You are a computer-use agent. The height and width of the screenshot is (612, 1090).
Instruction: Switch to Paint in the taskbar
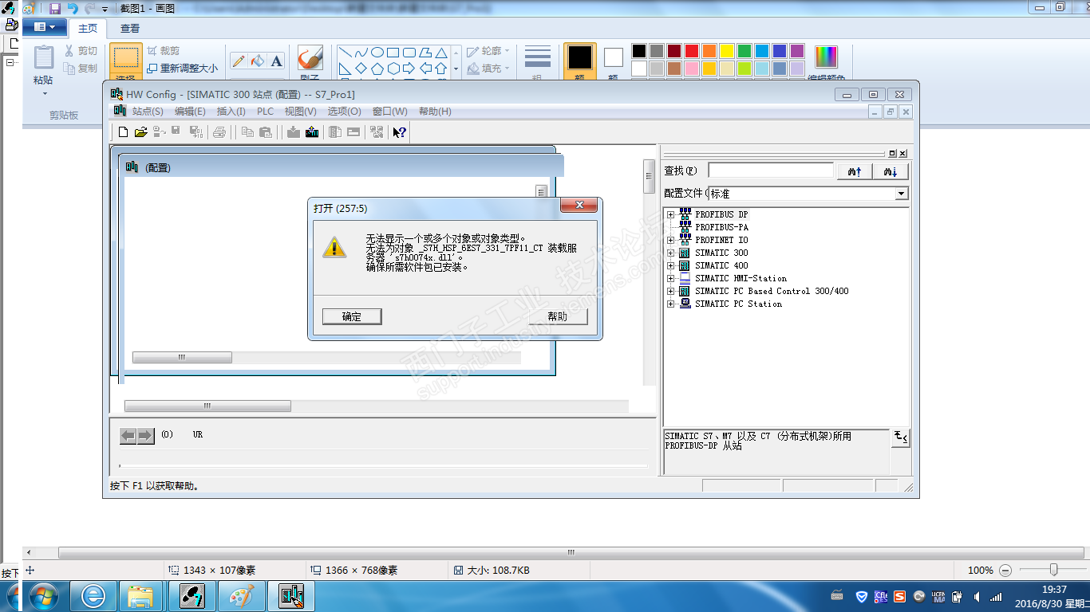click(240, 595)
